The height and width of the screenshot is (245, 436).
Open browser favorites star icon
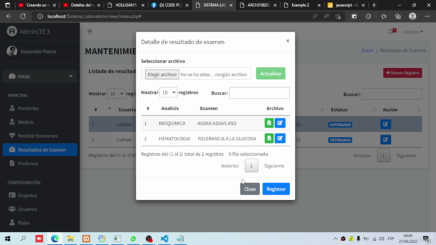coord(384,16)
